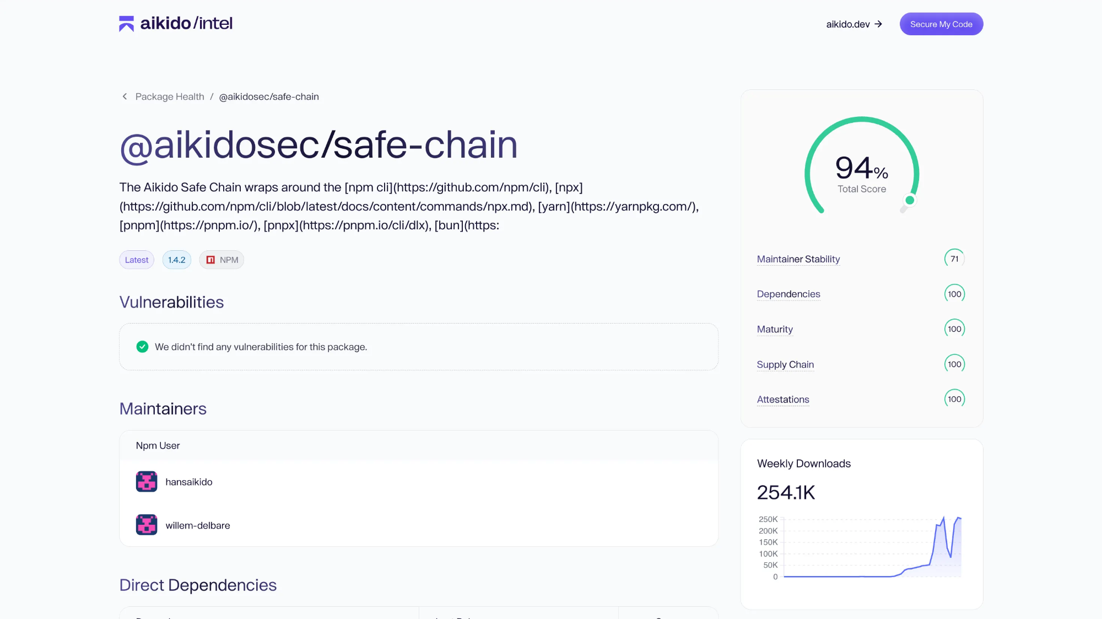Open the aikido.dev arrow link

854,24
